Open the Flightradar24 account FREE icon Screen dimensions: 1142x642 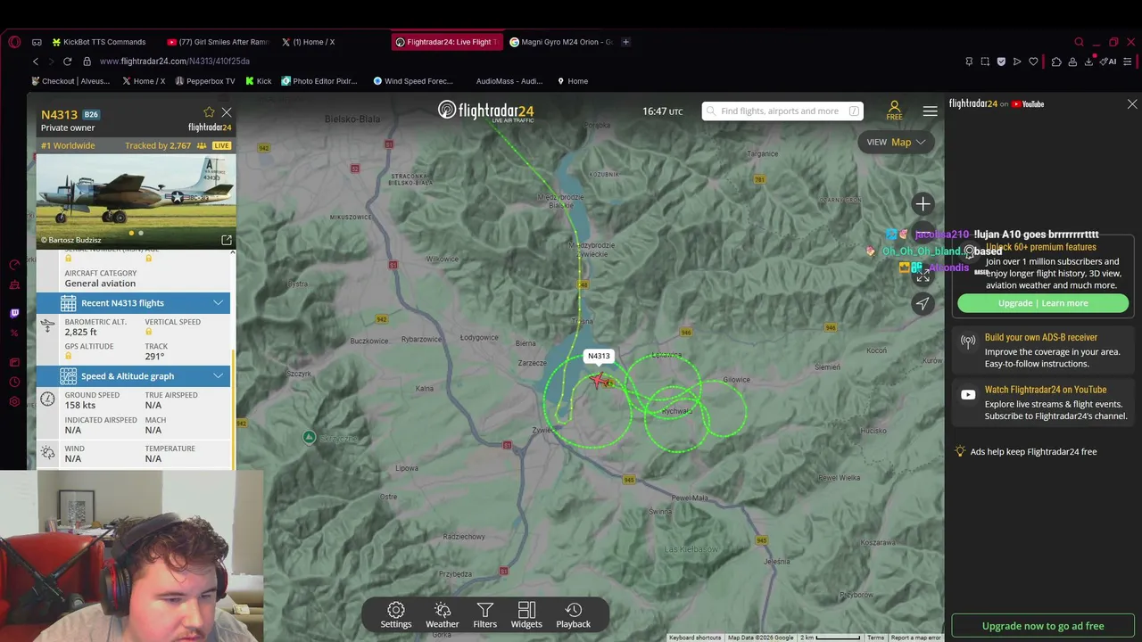click(x=894, y=111)
